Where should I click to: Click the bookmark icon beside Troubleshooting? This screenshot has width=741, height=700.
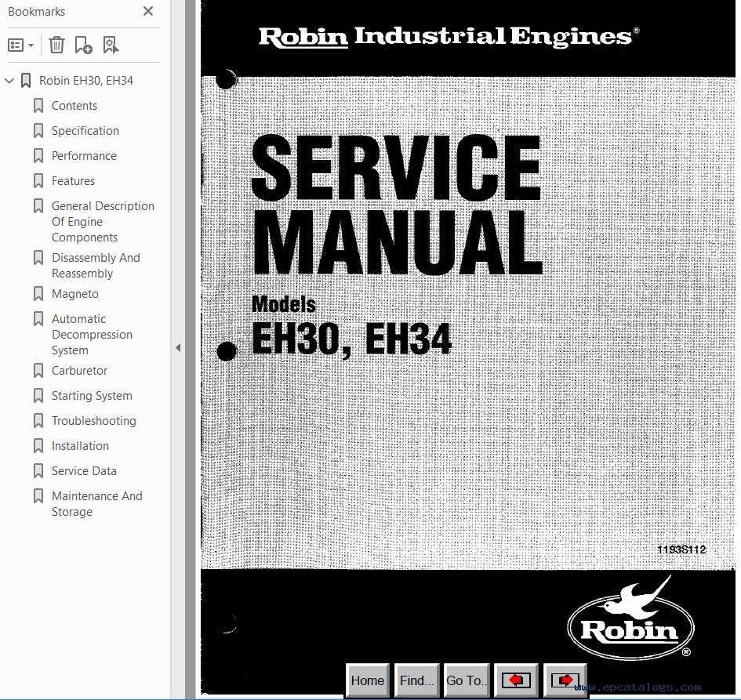[38, 421]
